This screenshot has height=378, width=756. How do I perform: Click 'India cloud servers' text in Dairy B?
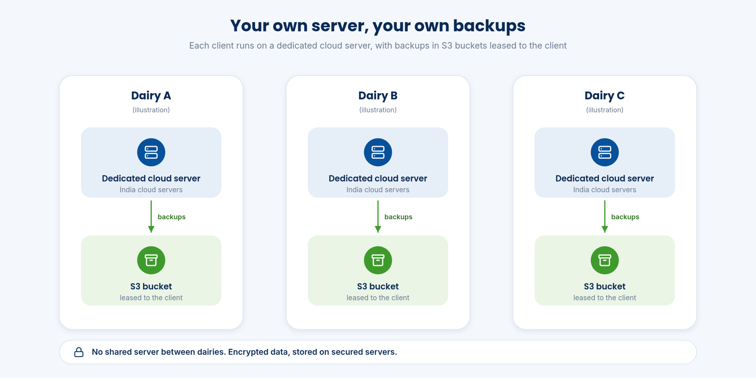378,190
